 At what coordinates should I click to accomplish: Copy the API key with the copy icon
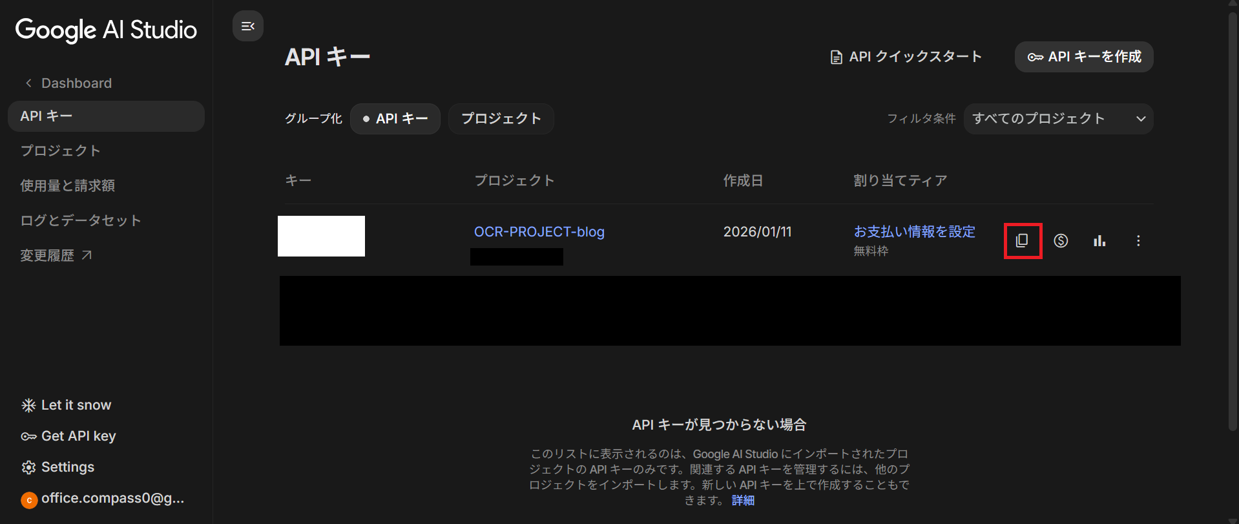pos(1022,241)
